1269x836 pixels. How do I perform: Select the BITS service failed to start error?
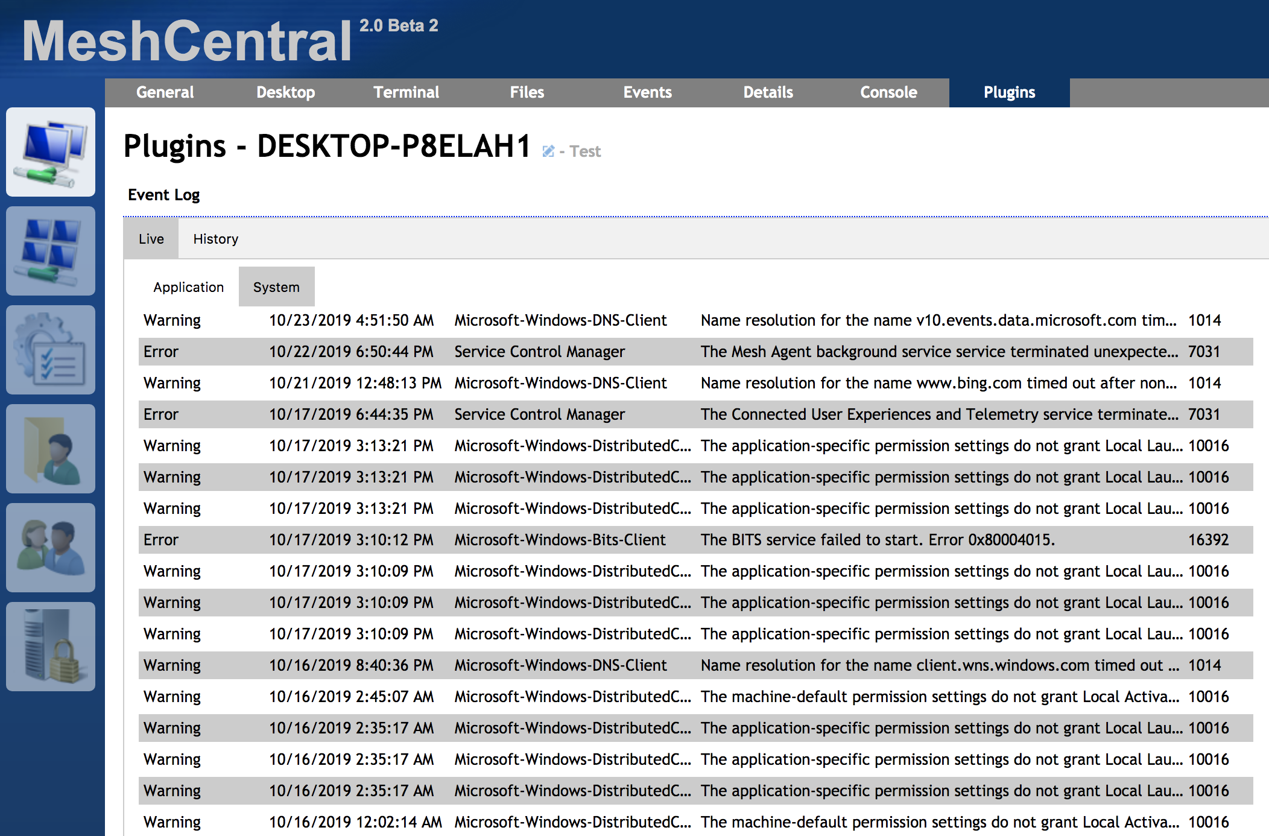pos(696,540)
